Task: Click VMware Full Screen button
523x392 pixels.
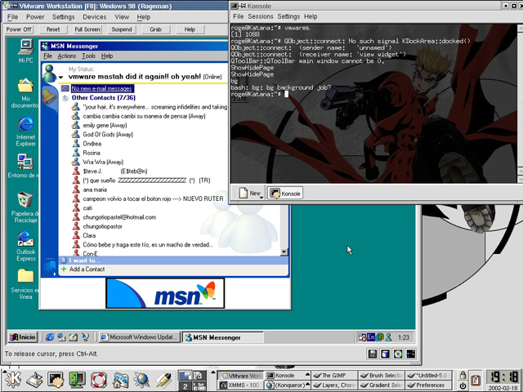Action: click(87, 29)
